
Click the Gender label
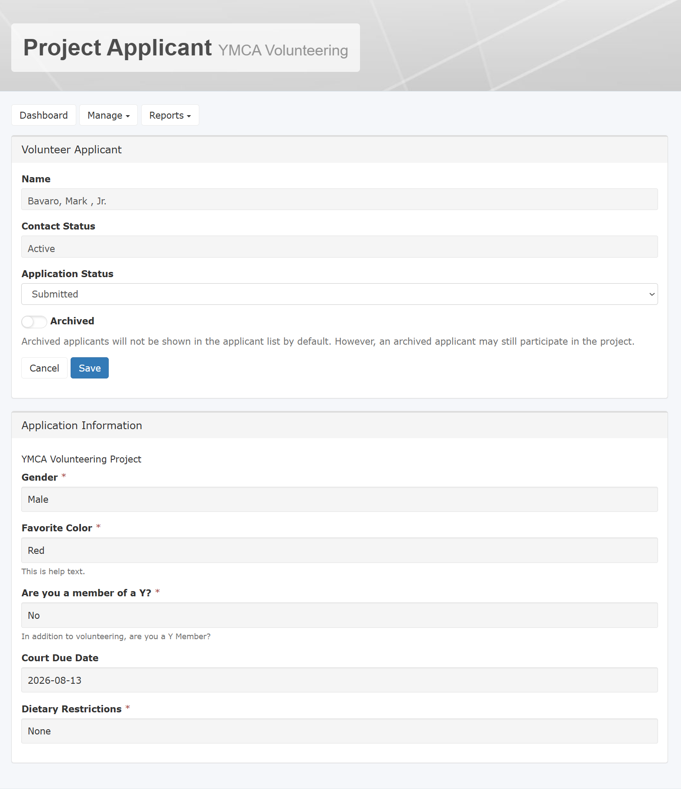point(39,477)
